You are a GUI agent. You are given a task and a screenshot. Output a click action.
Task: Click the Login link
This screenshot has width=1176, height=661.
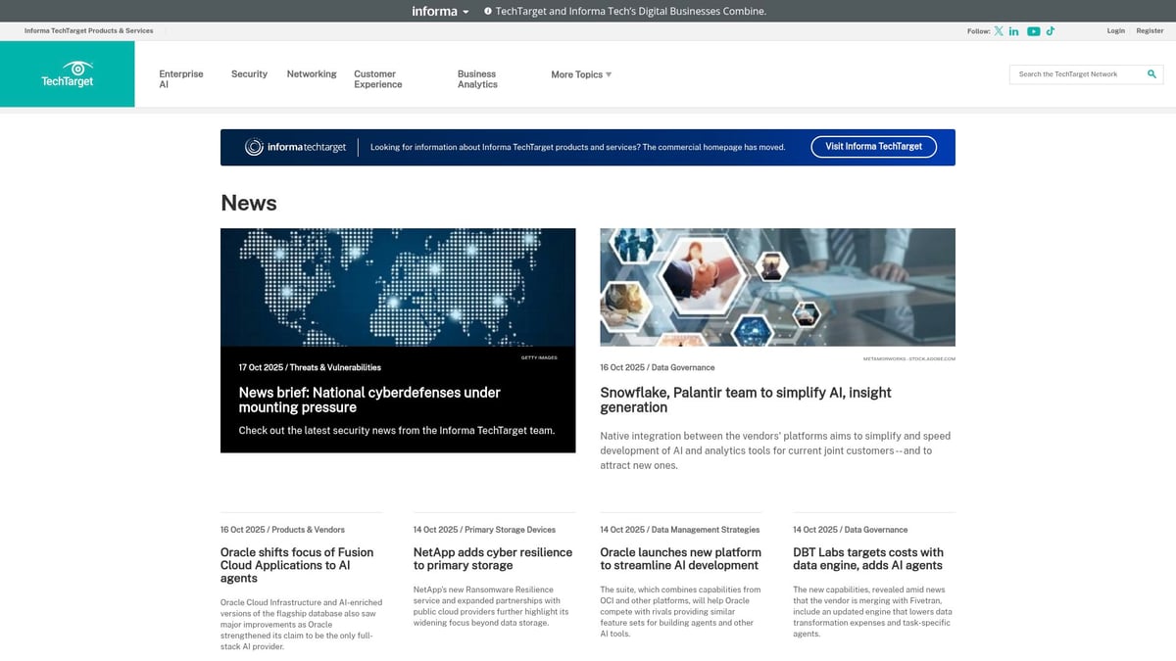tap(1116, 31)
